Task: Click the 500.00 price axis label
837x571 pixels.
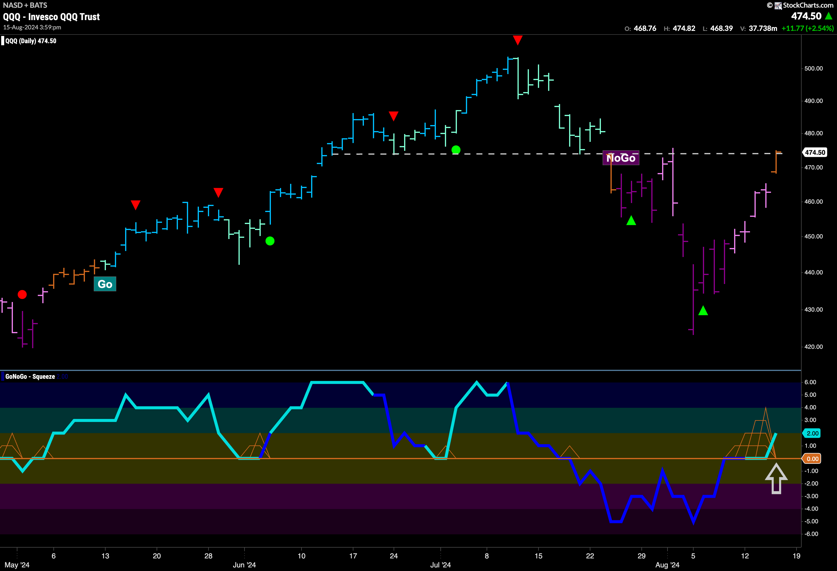Action: tap(814, 68)
